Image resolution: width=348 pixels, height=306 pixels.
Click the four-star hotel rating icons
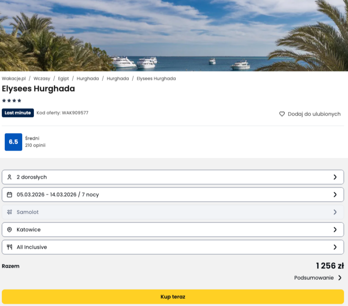(12, 101)
